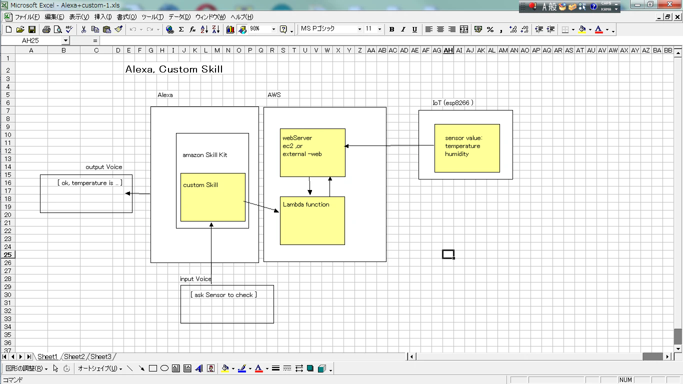Toggle Underline formatting
This screenshot has height=384, width=683.
414,29
